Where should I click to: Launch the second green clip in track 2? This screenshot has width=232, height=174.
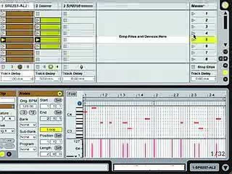point(38,27)
